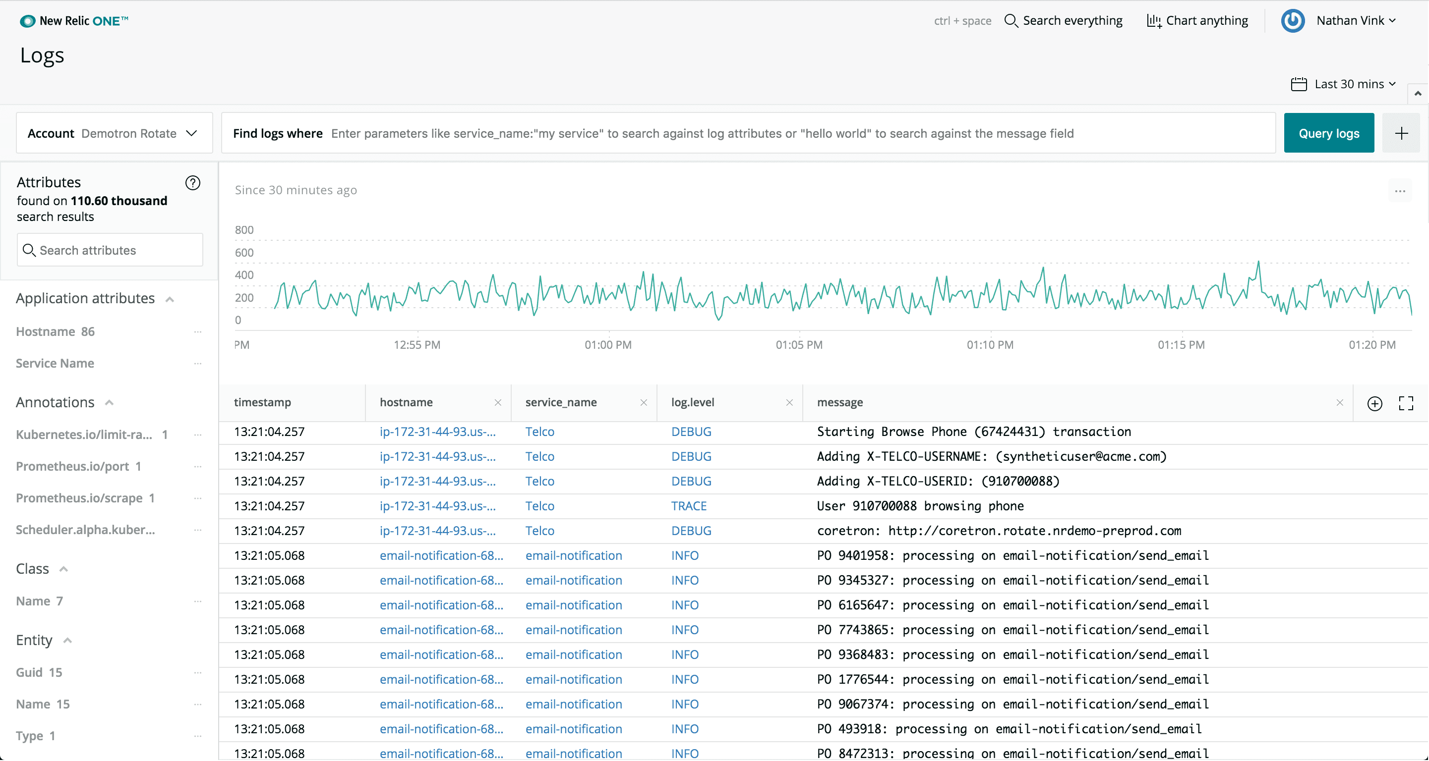Collapse the Application attributes section
This screenshot has height=761, width=1429.
coord(170,299)
